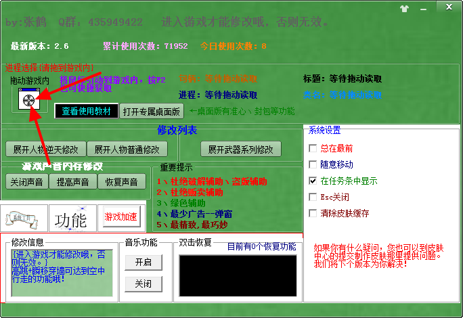Click 恢复声音 button
The height and width of the screenshot is (318, 463).
[x=121, y=181]
